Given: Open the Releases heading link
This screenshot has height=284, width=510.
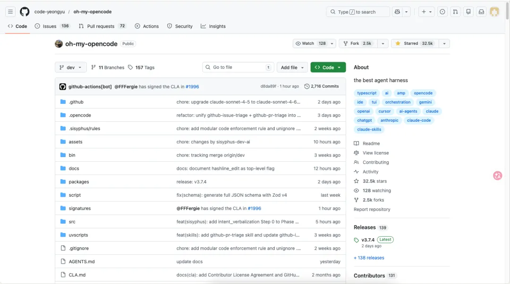Looking at the screenshot, I should coord(364,227).
